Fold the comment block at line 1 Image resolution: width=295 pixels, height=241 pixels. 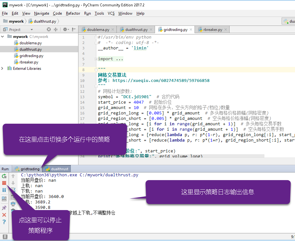coord(96,37)
